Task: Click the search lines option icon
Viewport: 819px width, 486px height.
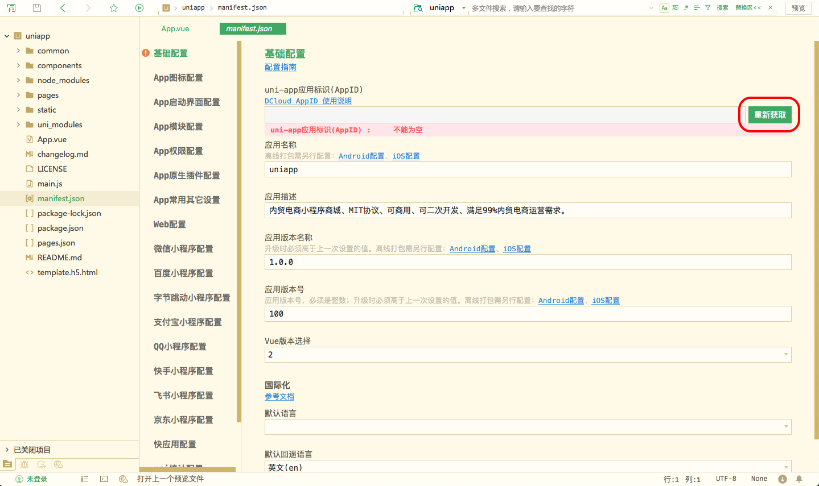Action: point(697,8)
